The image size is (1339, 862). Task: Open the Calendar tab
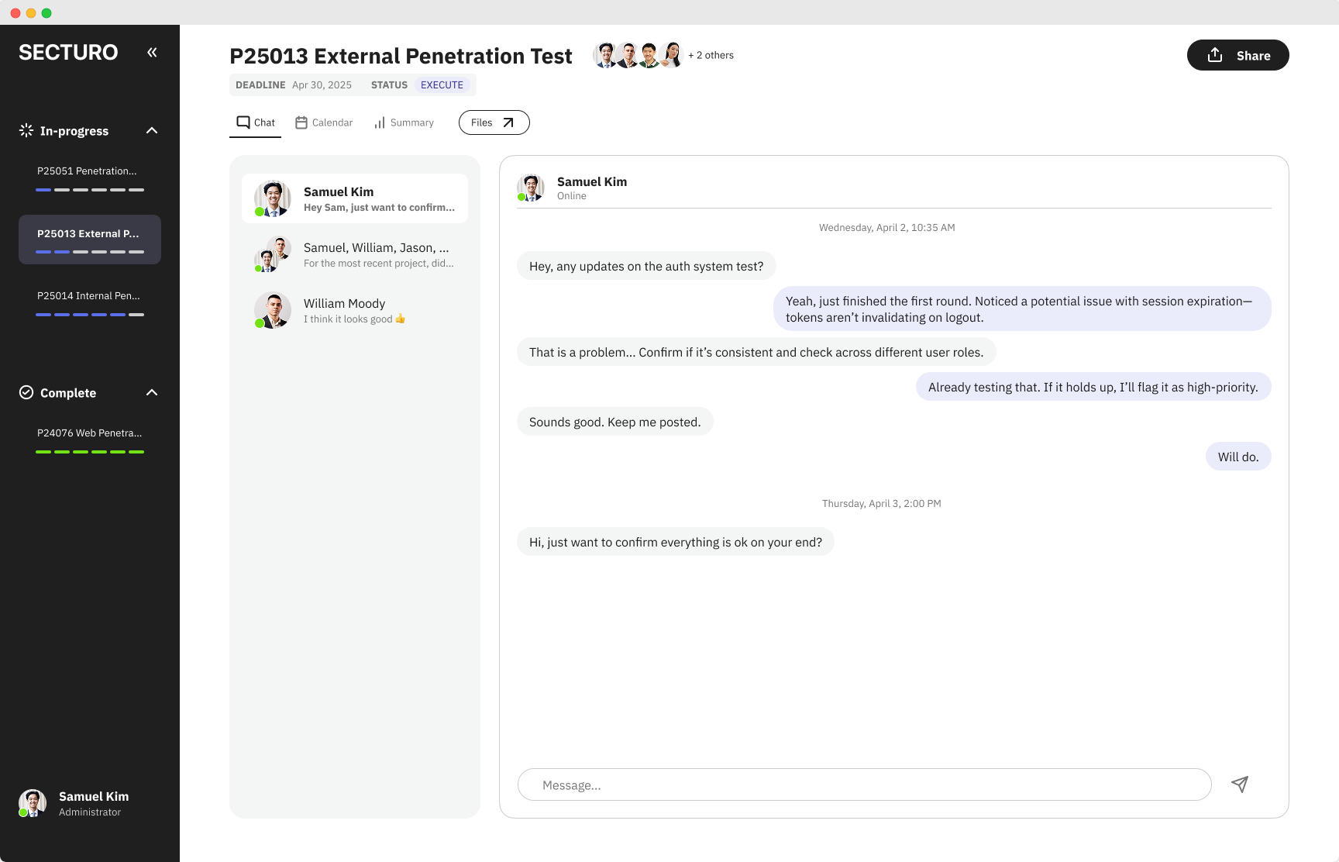pyautogui.click(x=324, y=122)
